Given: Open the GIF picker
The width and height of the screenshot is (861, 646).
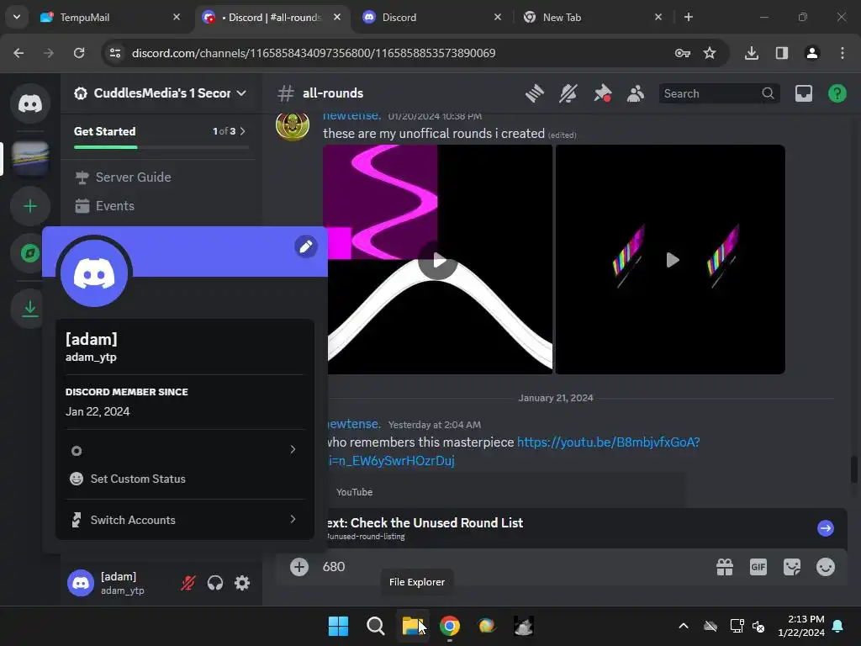Looking at the screenshot, I should 758,567.
